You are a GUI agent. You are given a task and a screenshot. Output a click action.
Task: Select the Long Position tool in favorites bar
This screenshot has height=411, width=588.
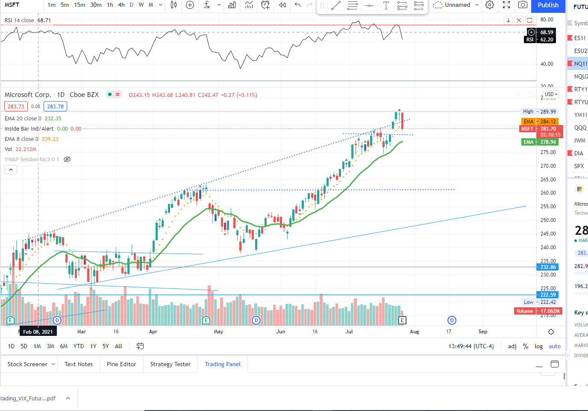(x=402, y=6)
